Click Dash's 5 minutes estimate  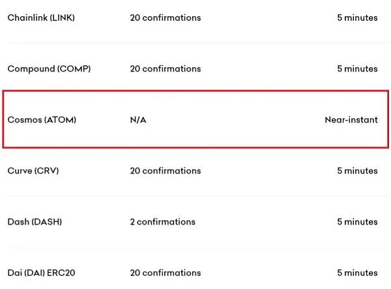click(x=357, y=221)
